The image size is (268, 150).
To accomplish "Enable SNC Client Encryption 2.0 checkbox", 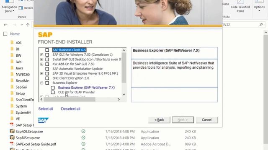I will click(47, 78).
